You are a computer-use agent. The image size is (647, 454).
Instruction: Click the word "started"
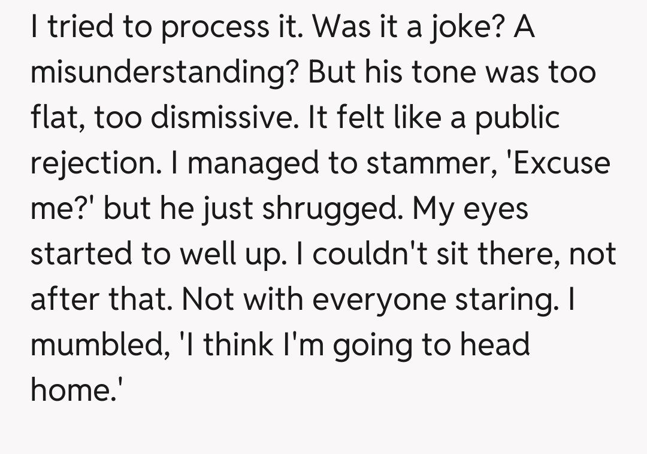coord(80,254)
